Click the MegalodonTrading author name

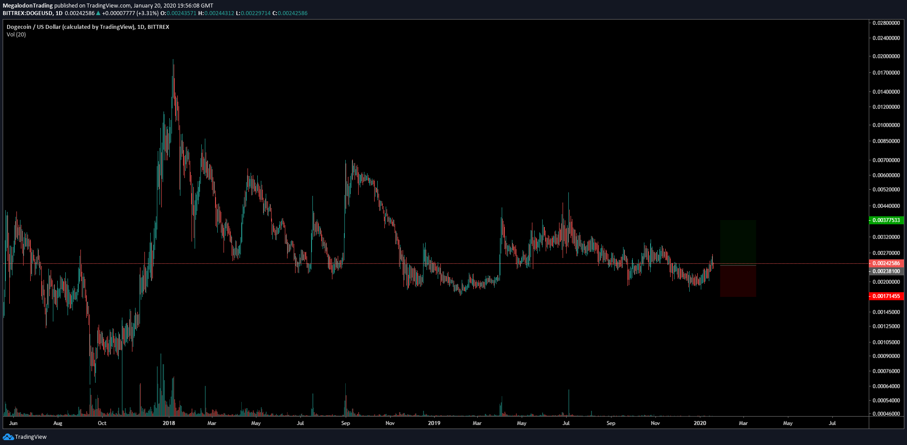coord(28,6)
